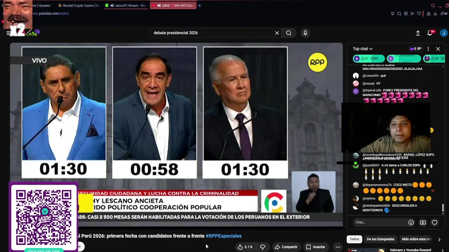The width and height of the screenshot is (449, 252).
Task: Open the browser profile icon
Action: coord(429,14)
